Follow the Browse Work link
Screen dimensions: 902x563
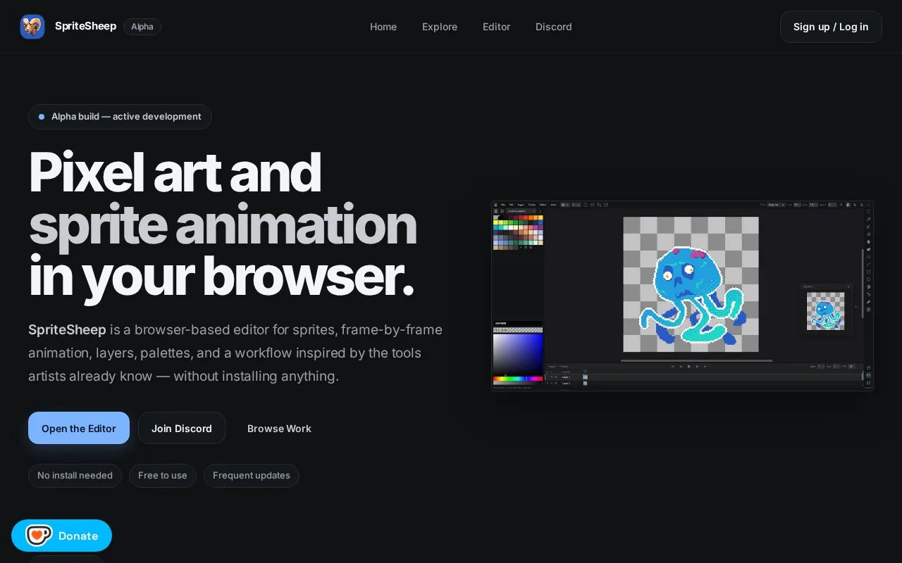pos(279,428)
